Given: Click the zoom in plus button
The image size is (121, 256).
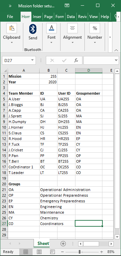Looking at the screenshot, I should tap(102, 252).
